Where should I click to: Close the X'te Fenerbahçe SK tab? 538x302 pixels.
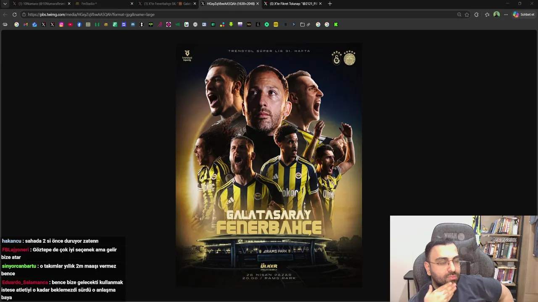tap(195, 4)
